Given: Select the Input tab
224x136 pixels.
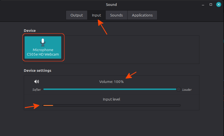Looking at the screenshot, I should 96,15.
